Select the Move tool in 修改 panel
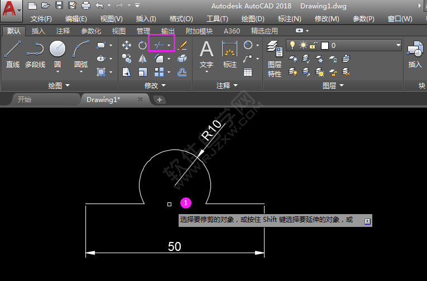 point(127,45)
